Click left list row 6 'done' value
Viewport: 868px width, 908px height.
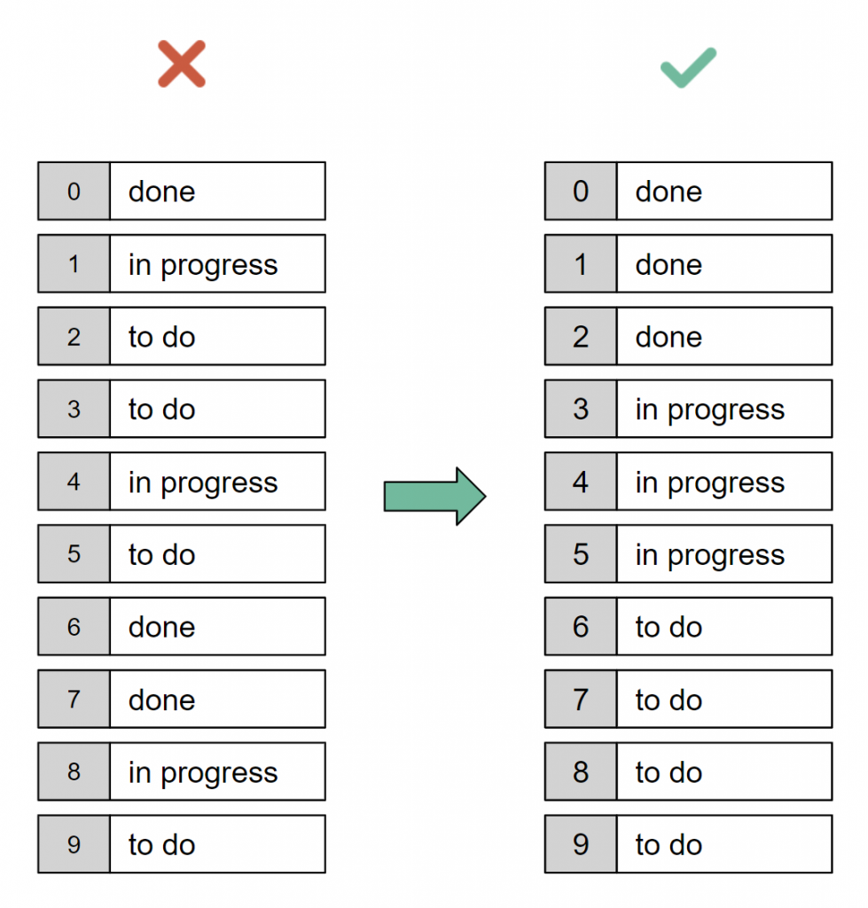[217, 627]
